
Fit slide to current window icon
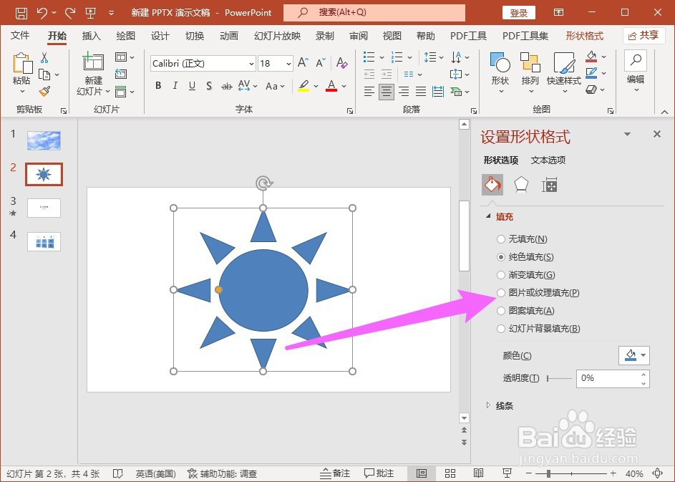point(657,473)
